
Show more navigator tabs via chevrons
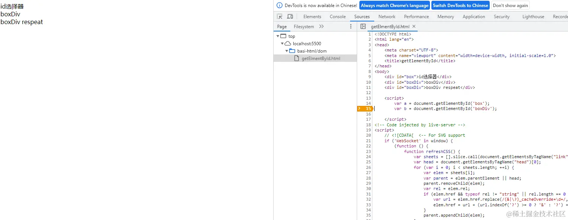(321, 27)
